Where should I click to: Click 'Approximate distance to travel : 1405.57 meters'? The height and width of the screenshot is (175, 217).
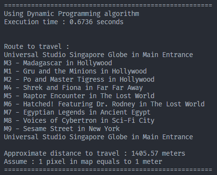pyautogui.click(x=95, y=153)
